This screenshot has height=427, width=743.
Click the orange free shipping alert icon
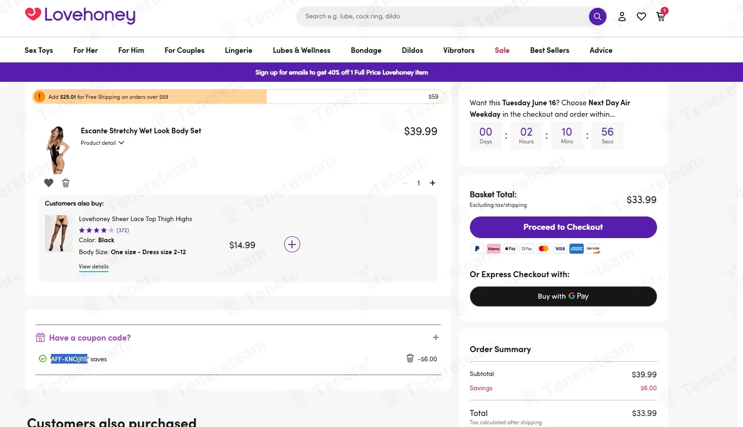[40, 97]
